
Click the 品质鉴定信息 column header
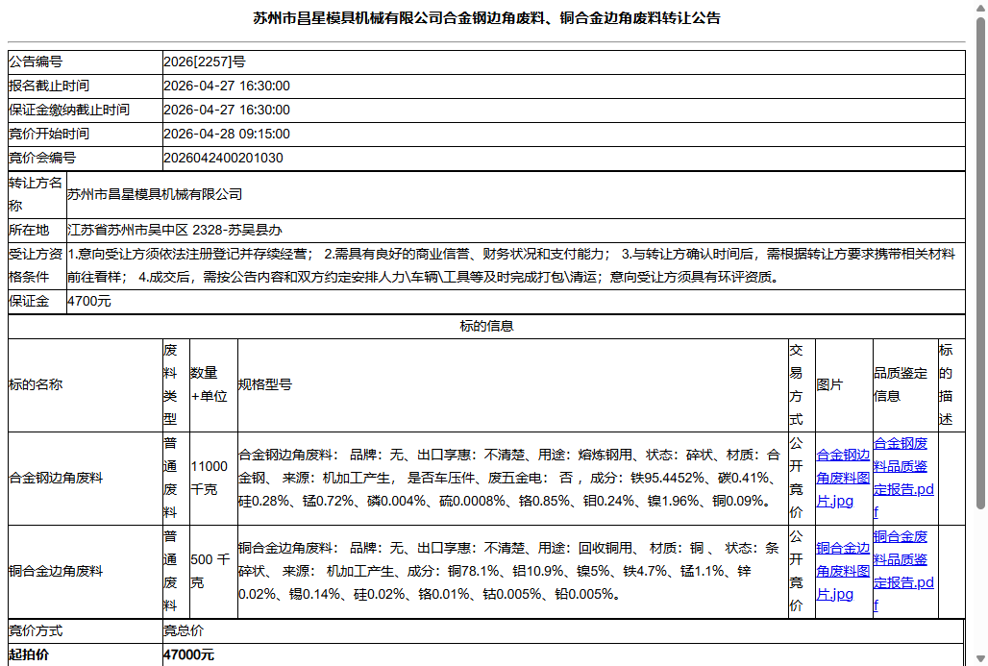click(x=904, y=384)
